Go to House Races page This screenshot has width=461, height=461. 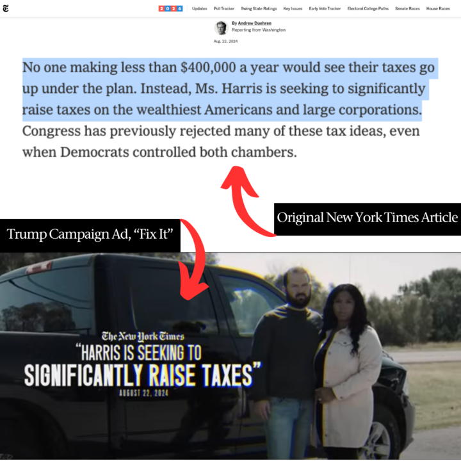(x=438, y=8)
